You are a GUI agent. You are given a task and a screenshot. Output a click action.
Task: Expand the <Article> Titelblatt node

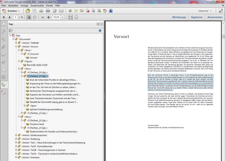(16, 43)
